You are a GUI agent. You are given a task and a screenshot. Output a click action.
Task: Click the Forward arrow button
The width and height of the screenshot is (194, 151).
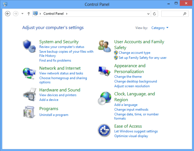[x=16, y=14]
